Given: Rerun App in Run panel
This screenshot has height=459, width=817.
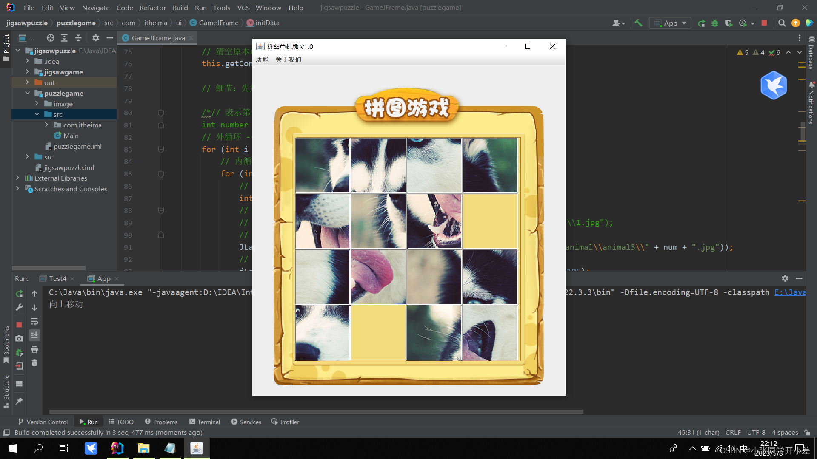Looking at the screenshot, I should (19, 294).
